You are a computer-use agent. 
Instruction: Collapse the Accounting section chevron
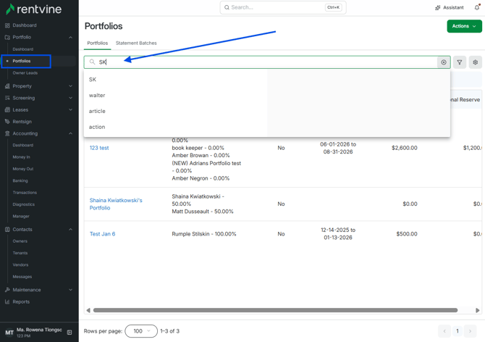coord(70,133)
